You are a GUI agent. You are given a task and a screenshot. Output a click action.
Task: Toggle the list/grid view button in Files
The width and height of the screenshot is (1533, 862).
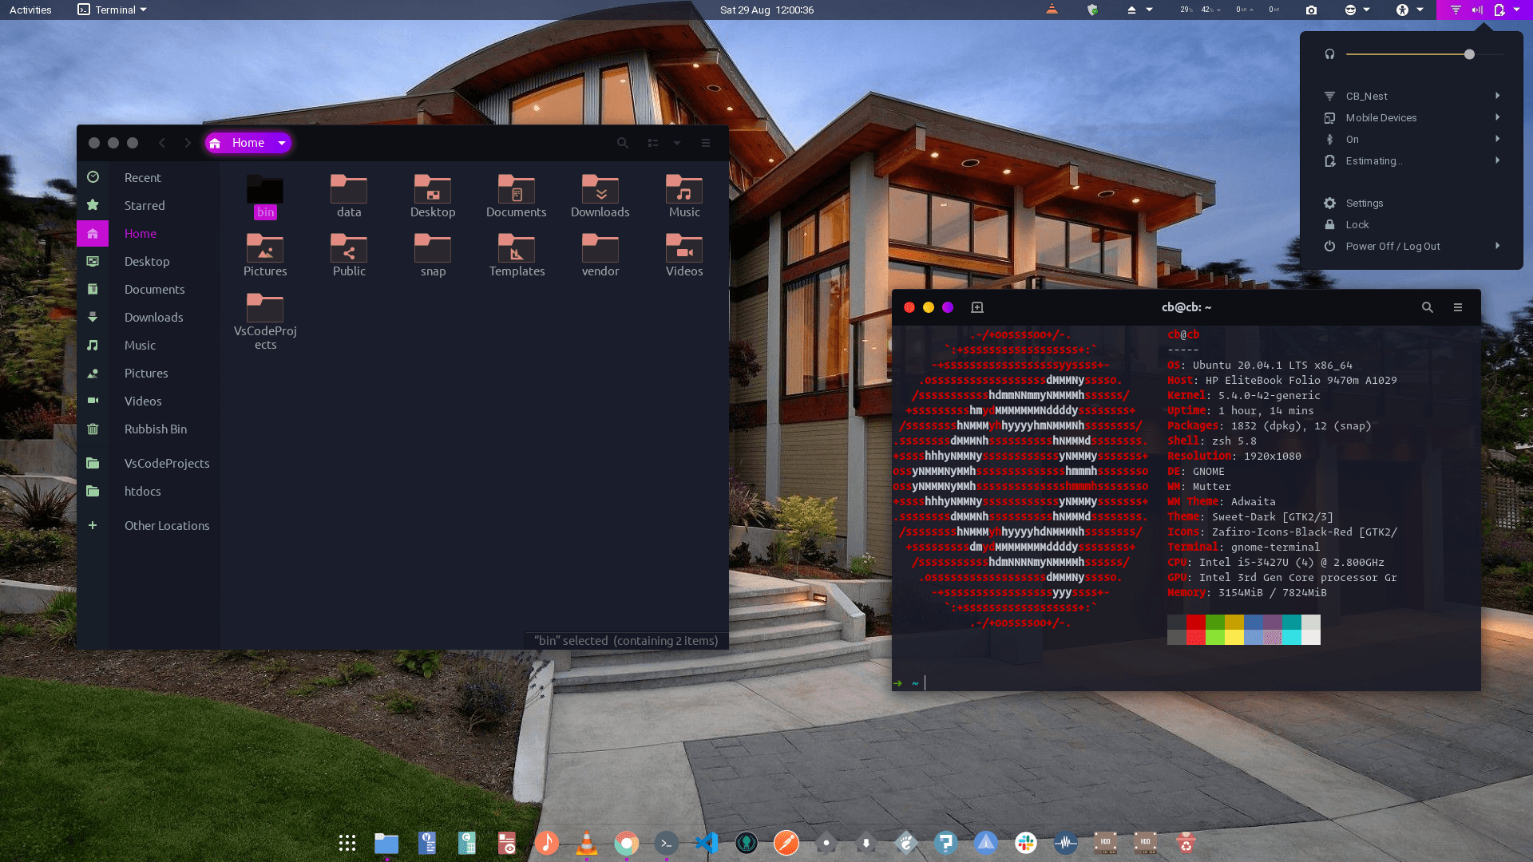coord(653,143)
